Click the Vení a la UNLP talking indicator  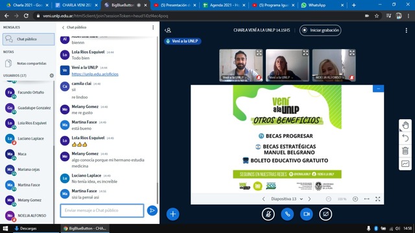pyautogui.click(x=182, y=41)
